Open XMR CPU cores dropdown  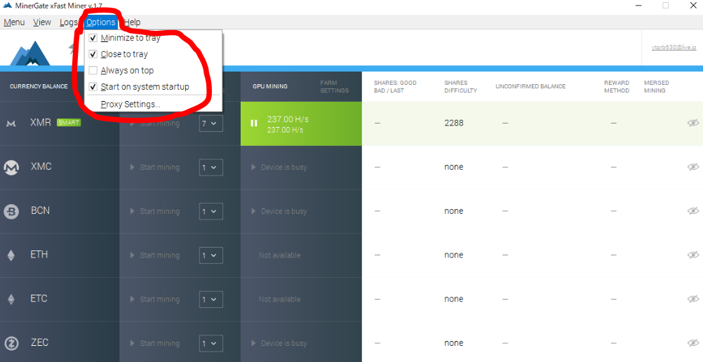(210, 123)
